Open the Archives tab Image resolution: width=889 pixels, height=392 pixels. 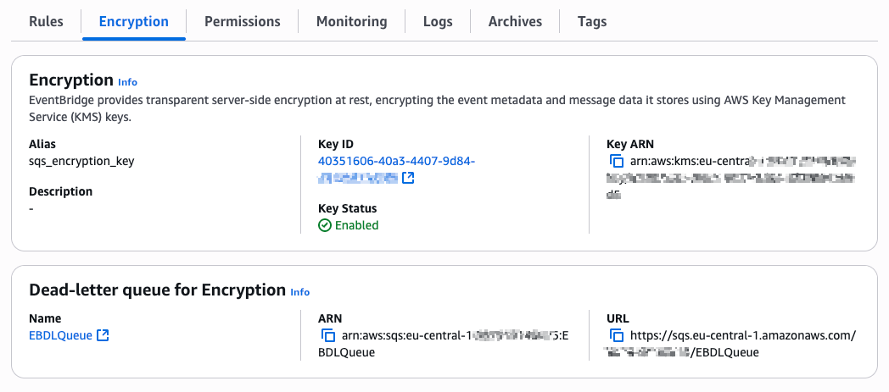pyautogui.click(x=515, y=21)
